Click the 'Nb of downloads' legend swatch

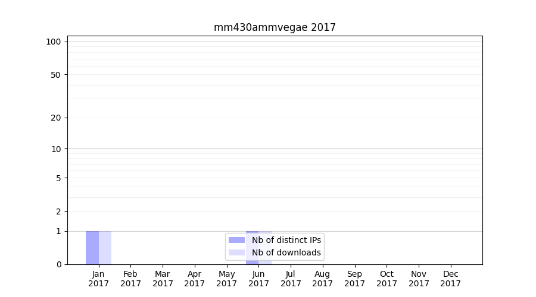236,252
